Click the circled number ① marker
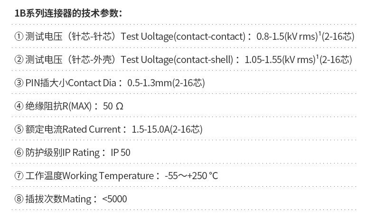The width and height of the screenshot is (375, 218). [x=19, y=36]
